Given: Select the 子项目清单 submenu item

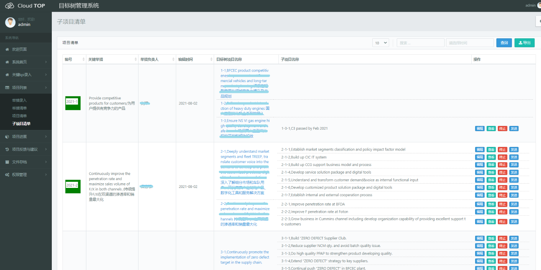Looking at the screenshot, I should tap(21, 124).
